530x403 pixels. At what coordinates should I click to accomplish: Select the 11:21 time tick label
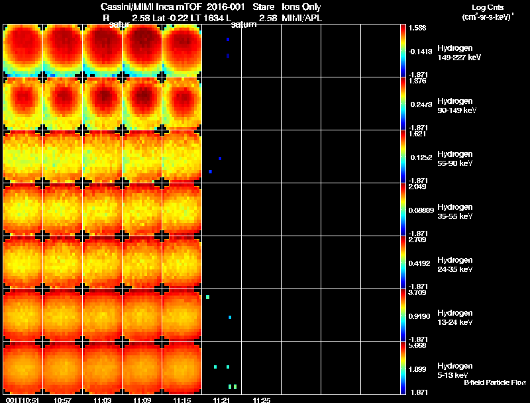point(221,400)
